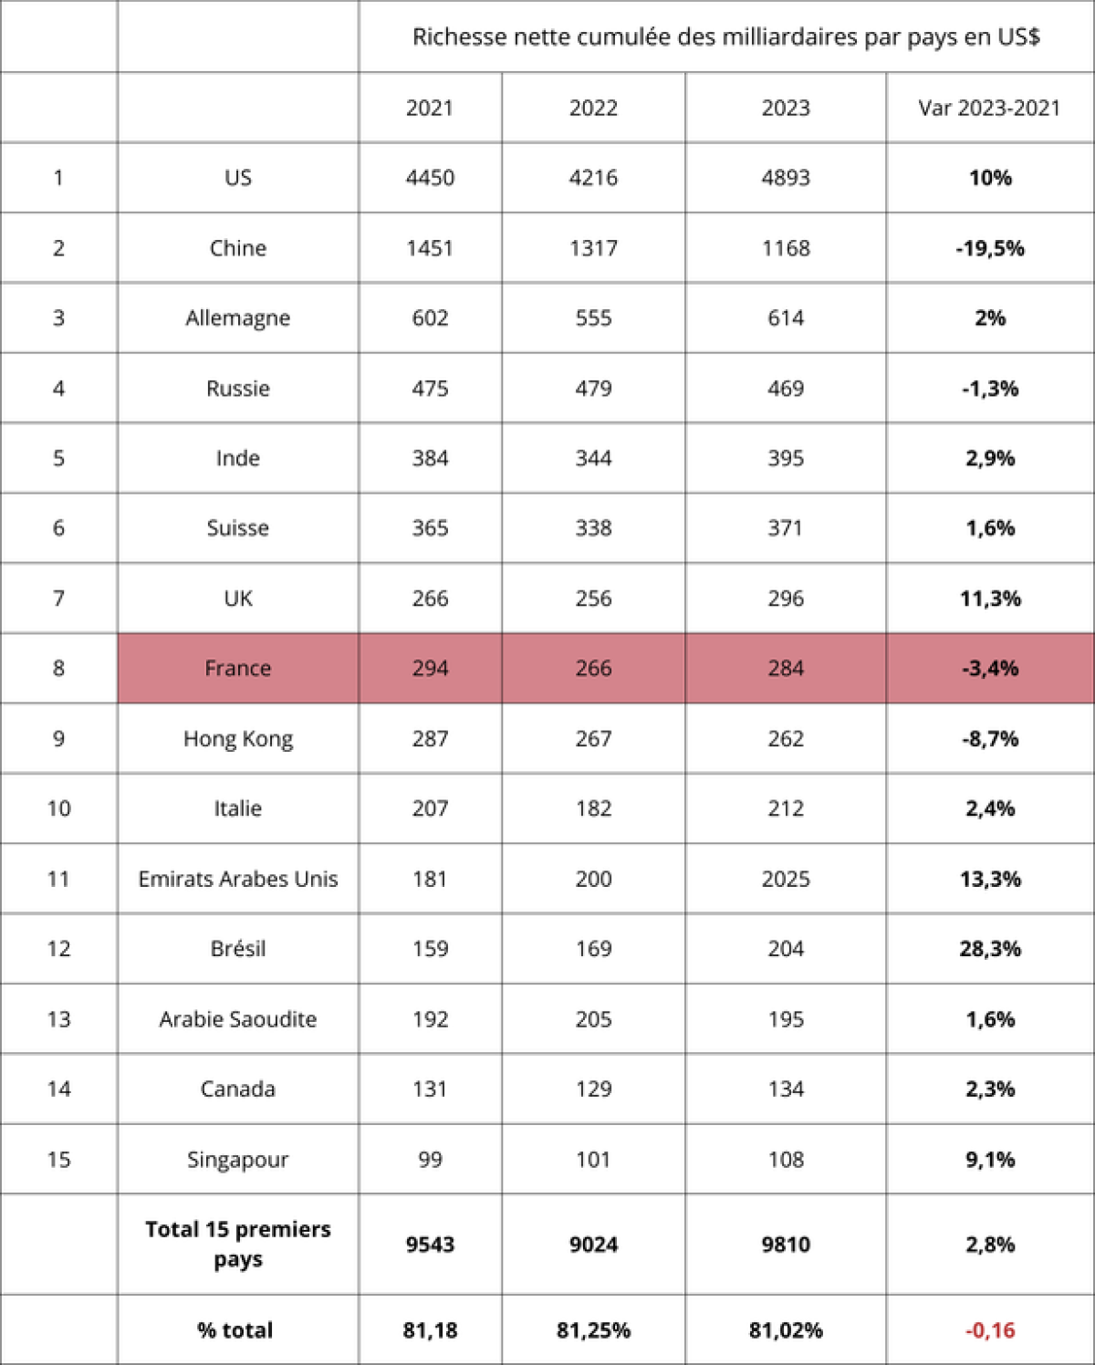The image size is (1095, 1365).
Task: Click Russie's variation cell -1,3%
Action: pos(989,389)
